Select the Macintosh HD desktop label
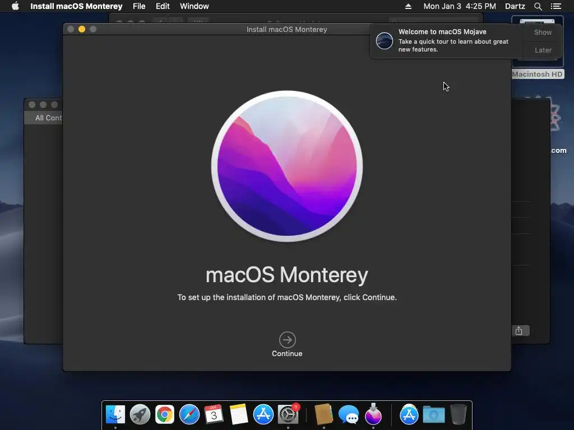574x430 pixels. pyautogui.click(x=537, y=74)
